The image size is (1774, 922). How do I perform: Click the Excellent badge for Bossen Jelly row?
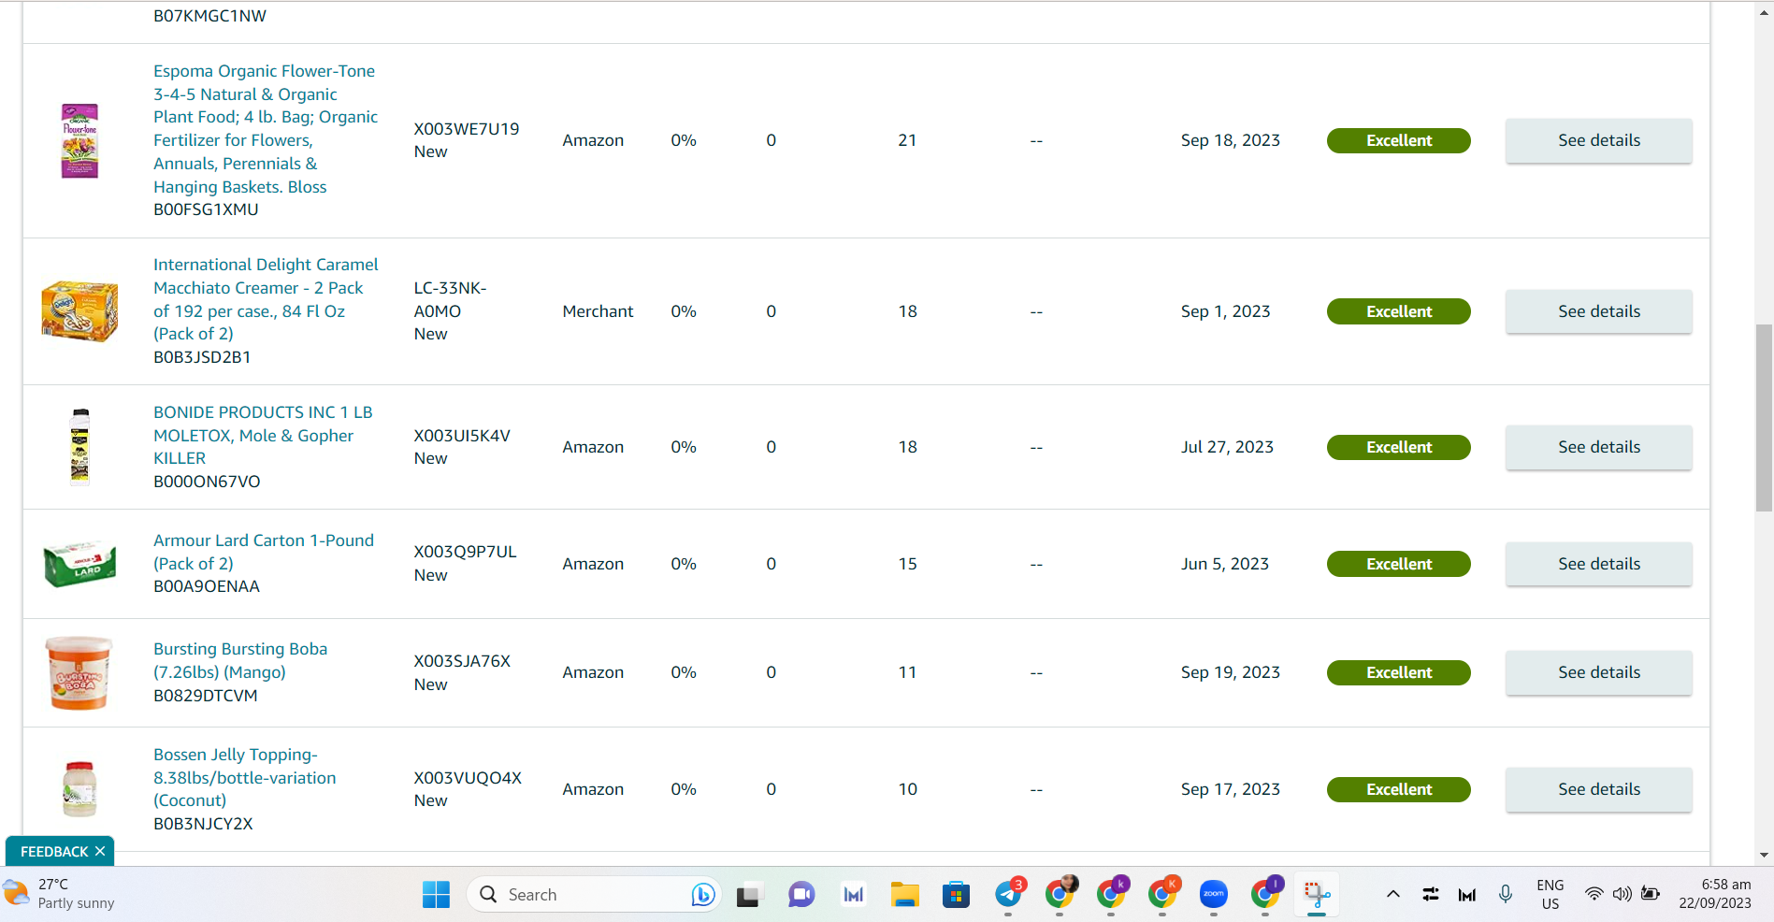pos(1398,789)
